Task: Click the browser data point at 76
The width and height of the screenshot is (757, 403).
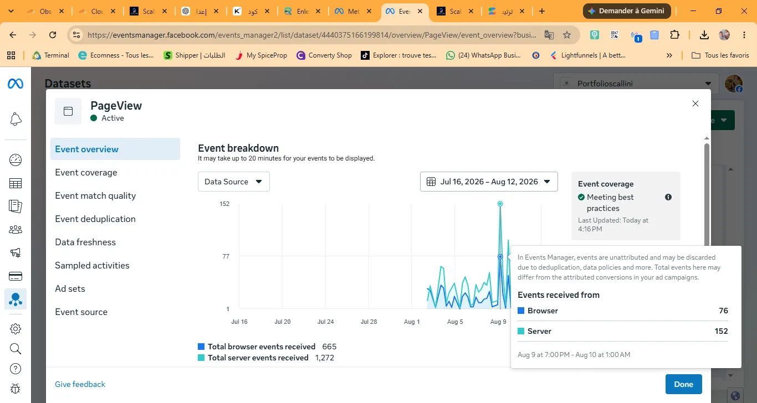Action: 500,256
